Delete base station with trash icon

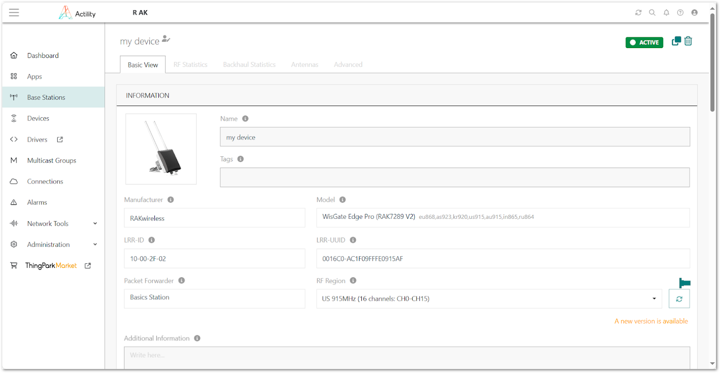pyautogui.click(x=688, y=41)
